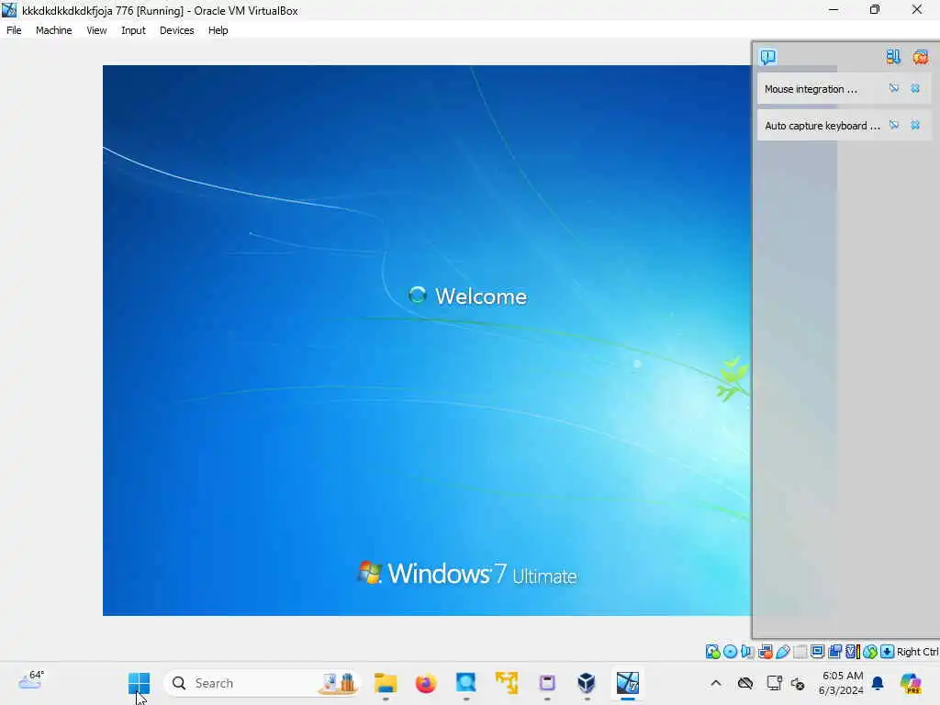Open the File menu
This screenshot has width=940, height=705.
coord(14,30)
